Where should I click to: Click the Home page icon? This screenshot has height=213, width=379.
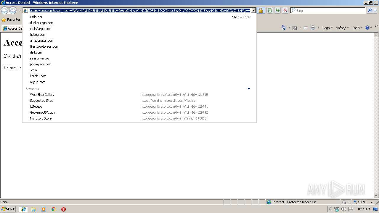point(284,28)
